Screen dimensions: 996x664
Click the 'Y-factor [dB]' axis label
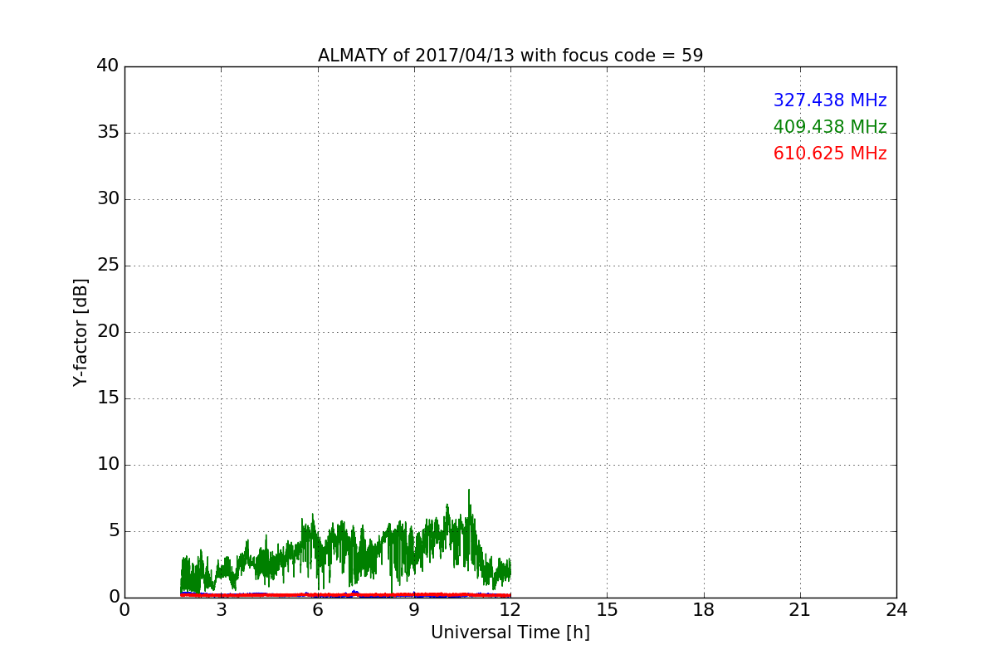tap(81, 332)
